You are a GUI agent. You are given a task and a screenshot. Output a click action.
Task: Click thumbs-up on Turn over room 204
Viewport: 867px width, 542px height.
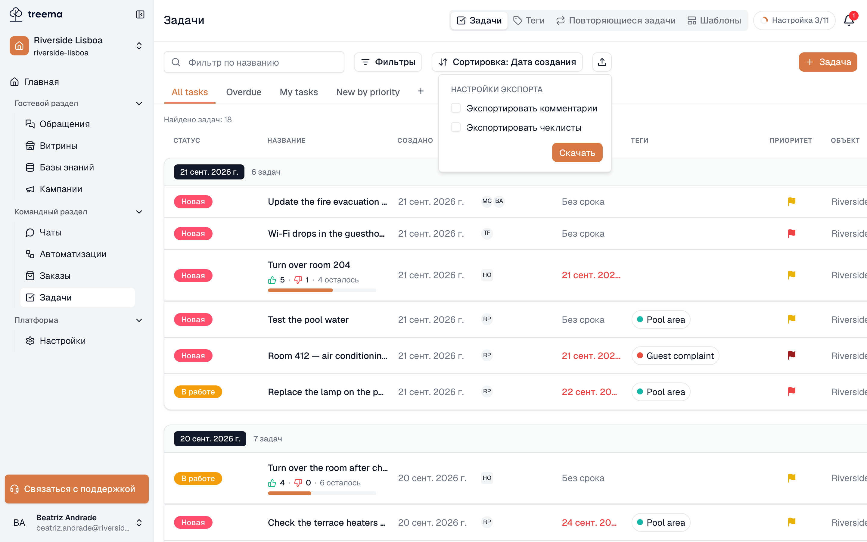pyautogui.click(x=272, y=280)
